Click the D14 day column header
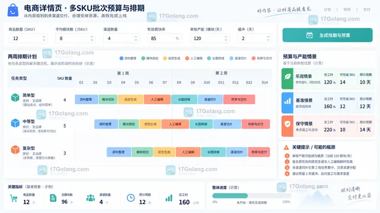Image resolution: width=380 pixels, height=213 pixels. click(265, 83)
